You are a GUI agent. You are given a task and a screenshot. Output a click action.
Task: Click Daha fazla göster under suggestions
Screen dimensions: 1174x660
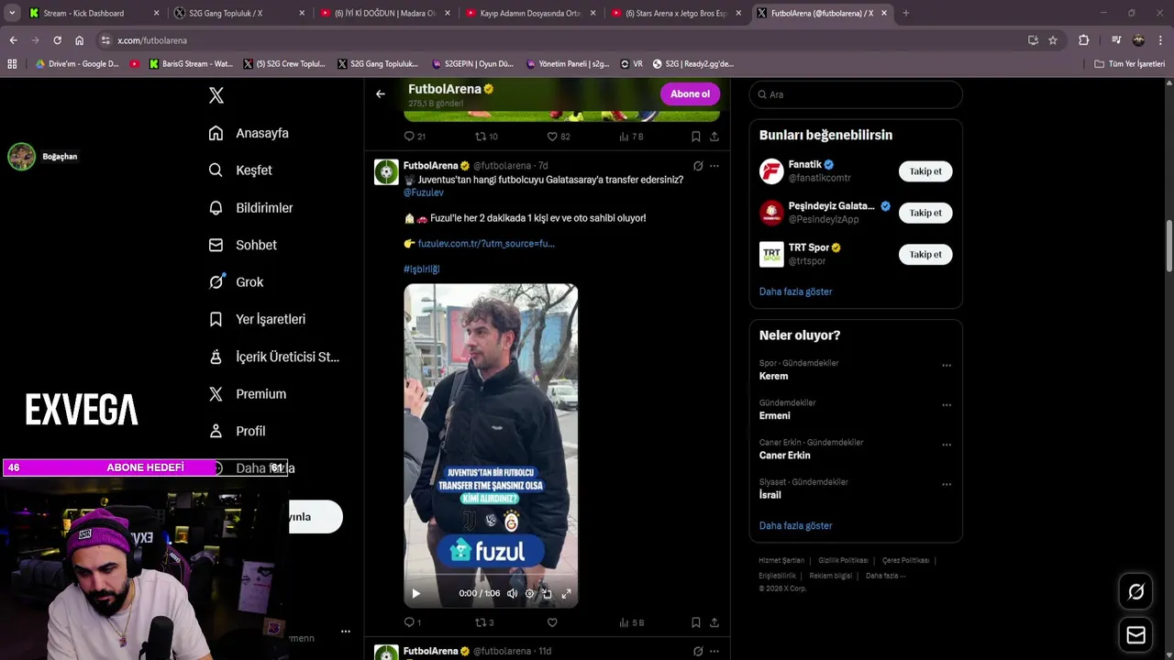click(x=795, y=291)
